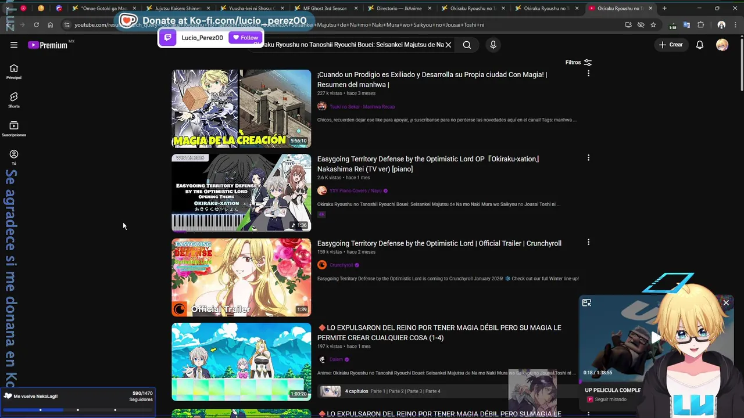Open the Crunchyroll channel avatar

click(322, 265)
